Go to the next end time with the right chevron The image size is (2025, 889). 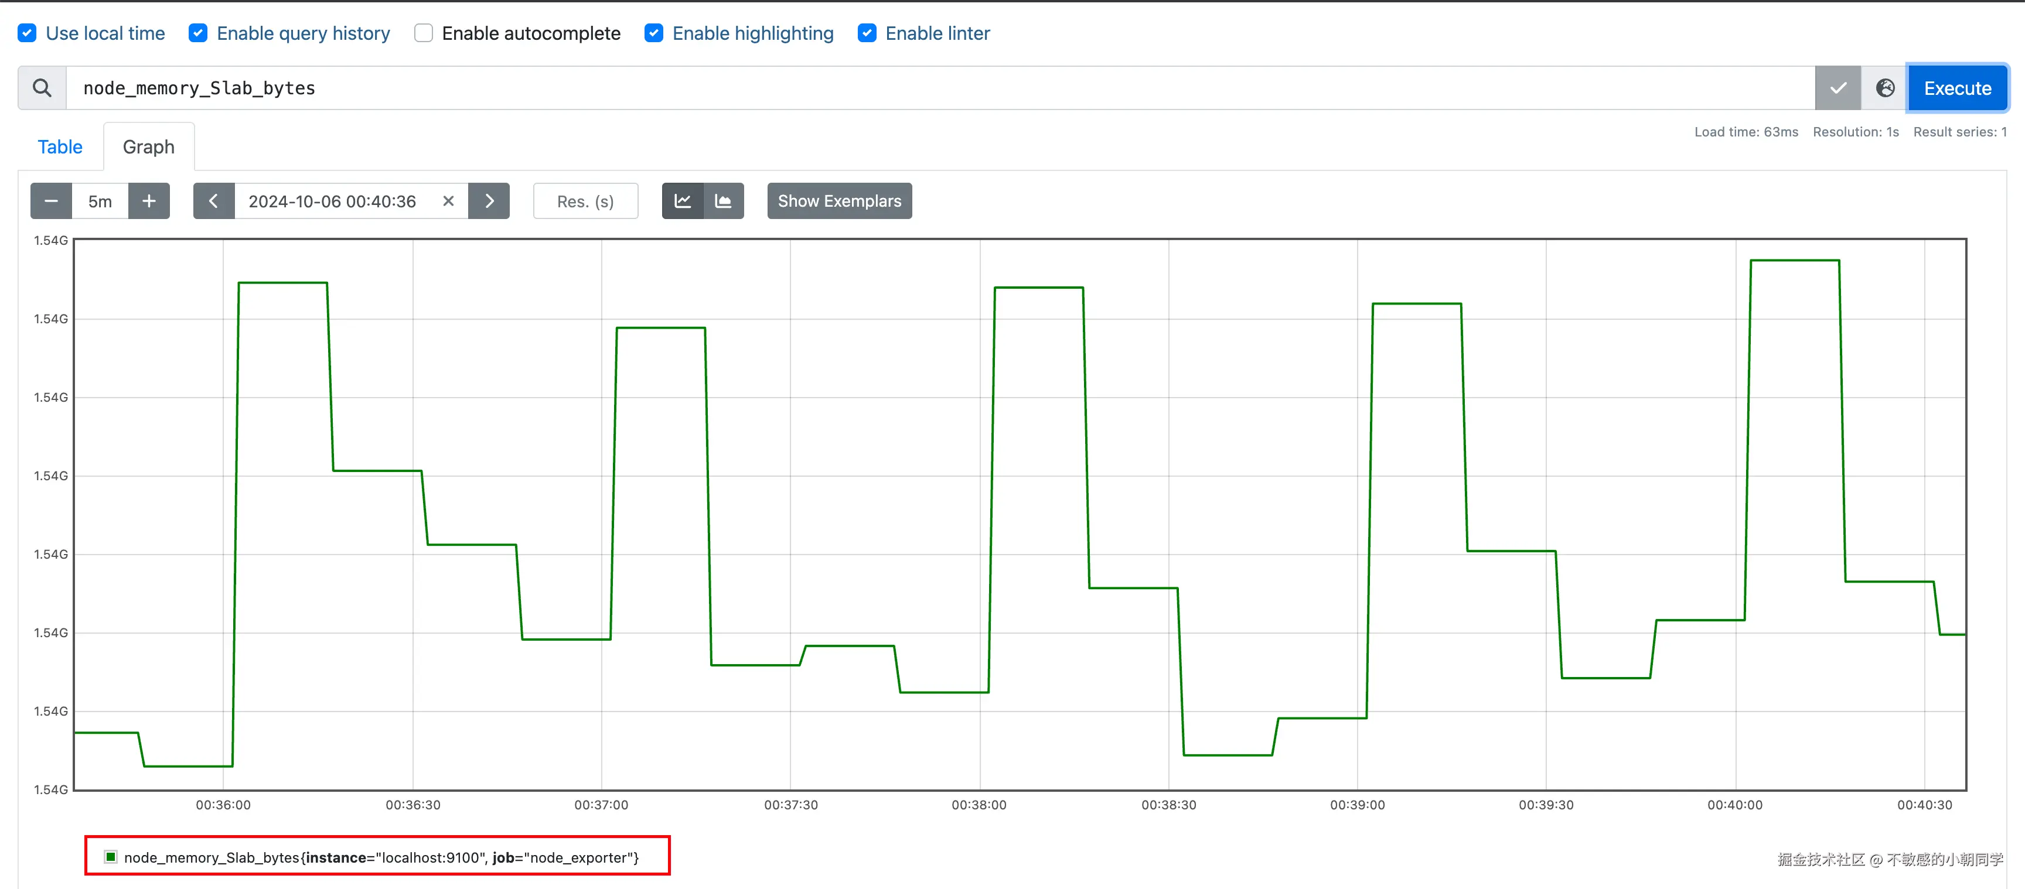pos(489,201)
